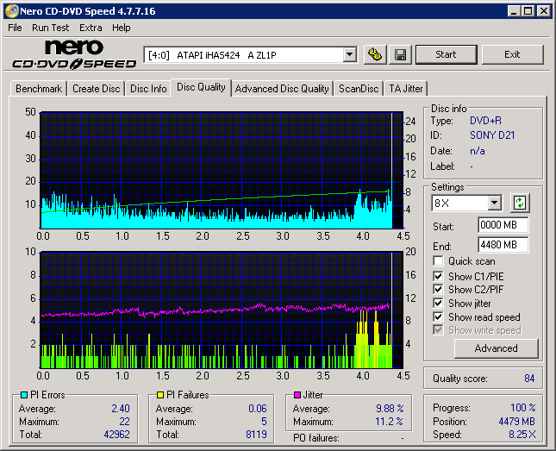Disable the Show read speed checkbox
Viewport: 556px width, 451px height.
click(x=439, y=317)
